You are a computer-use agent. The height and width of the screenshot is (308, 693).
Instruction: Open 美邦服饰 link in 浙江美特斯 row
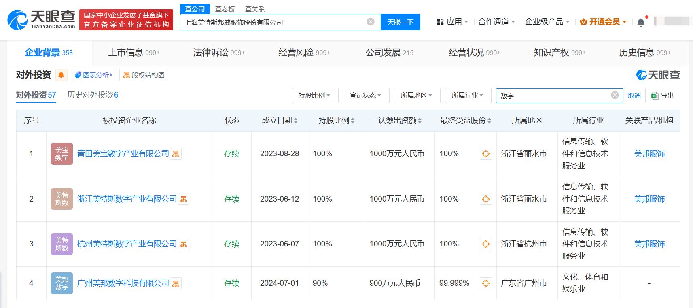tap(649, 199)
